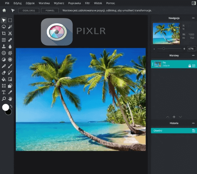This screenshot has width=197, height=174.
Task: Open the Widok menu
Action: tap(98, 3)
